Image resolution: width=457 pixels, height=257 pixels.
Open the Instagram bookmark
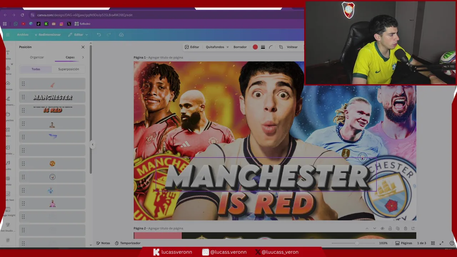coord(61,24)
